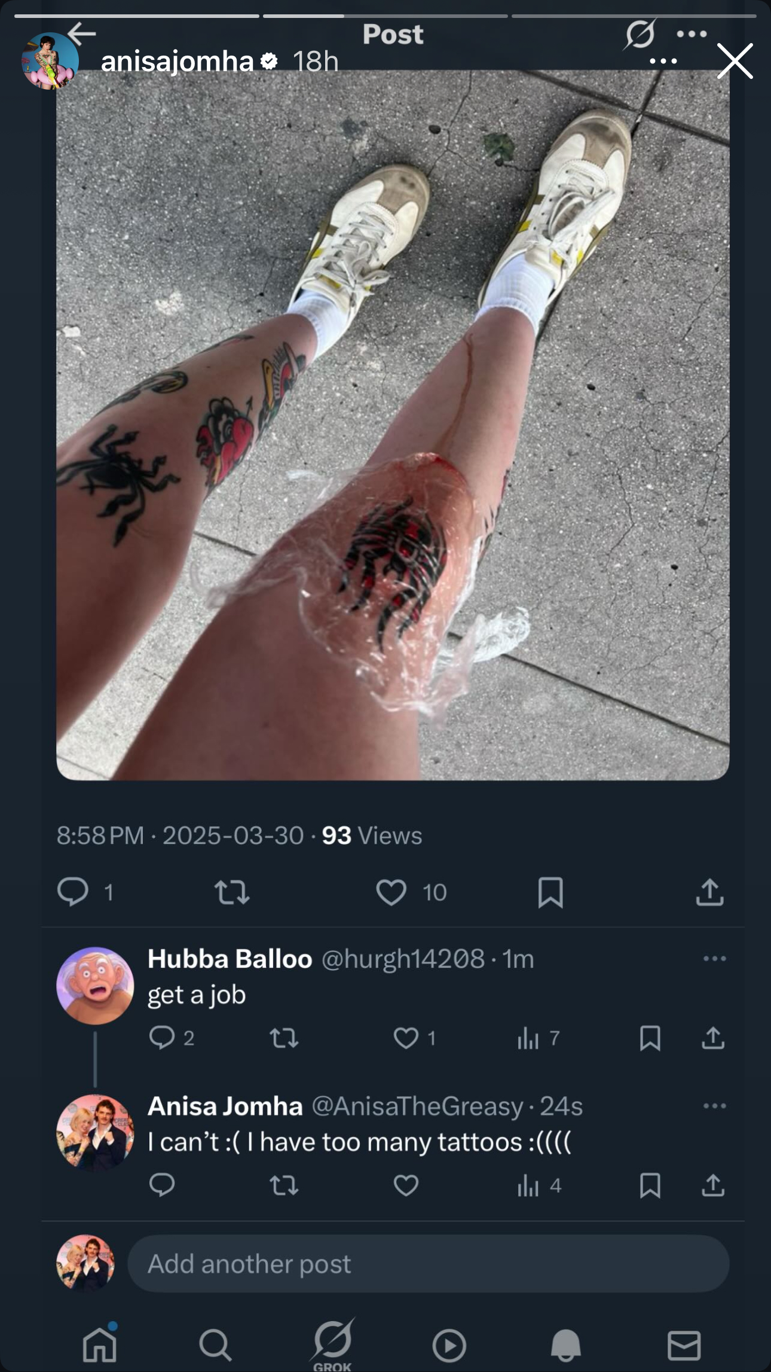Open anisajomha story profile name
The image size is (771, 1372).
177,61
